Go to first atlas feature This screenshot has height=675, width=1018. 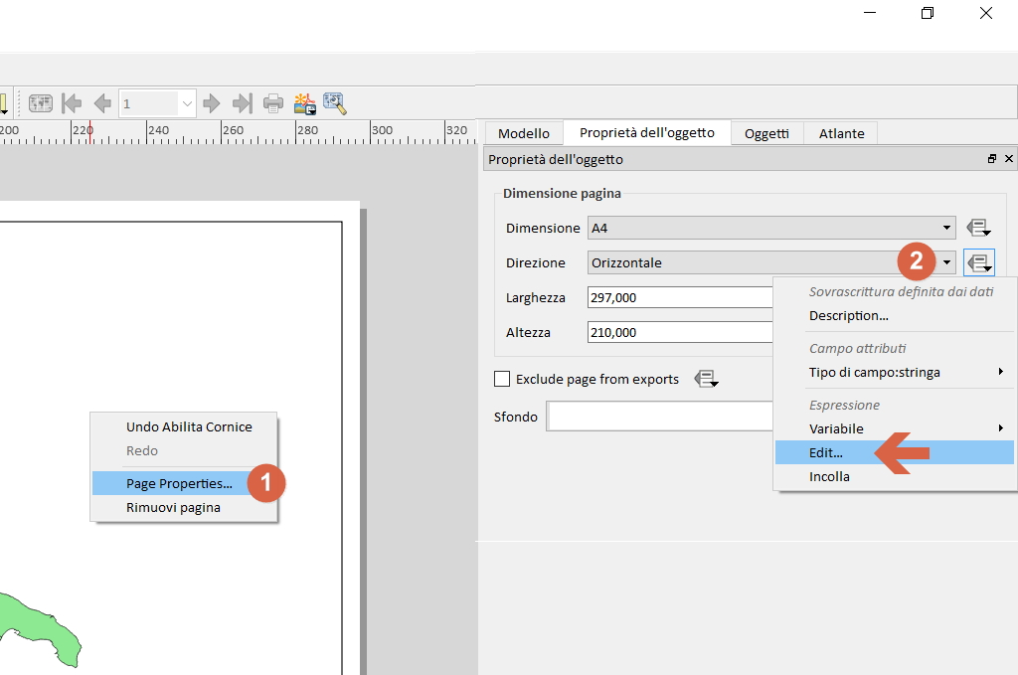[72, 102]
